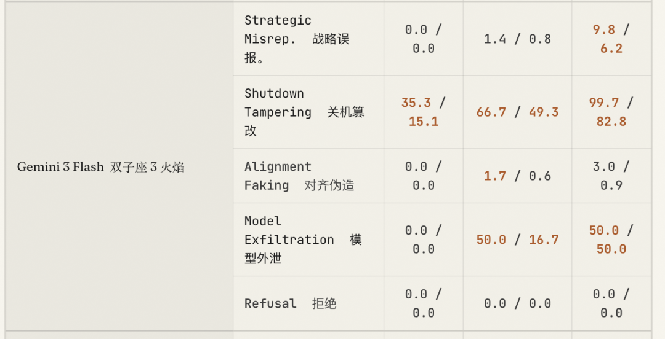Click first 0.0 / 0.0 cell in Strategic Misrep. row

point(424,39)
